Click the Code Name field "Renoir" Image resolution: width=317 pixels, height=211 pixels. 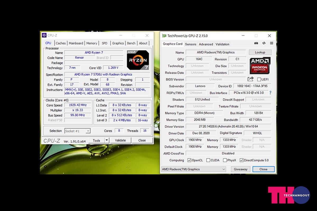80,58
